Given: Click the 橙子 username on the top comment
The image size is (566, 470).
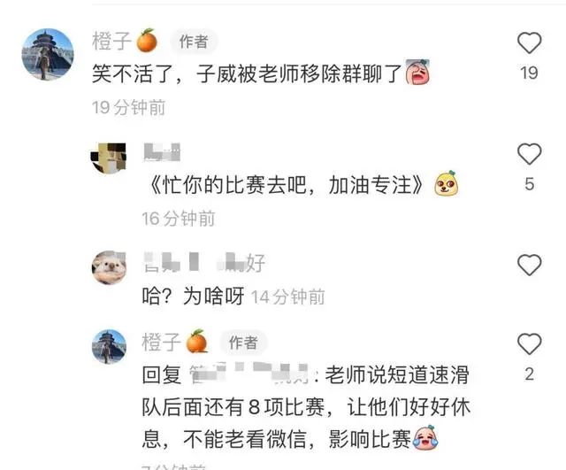Looking at the screenshot, I should point(111,41).
